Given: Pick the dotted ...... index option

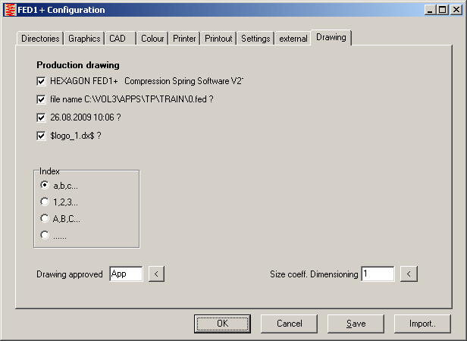Looking at the screenshot, I should [x=45, y=235].
